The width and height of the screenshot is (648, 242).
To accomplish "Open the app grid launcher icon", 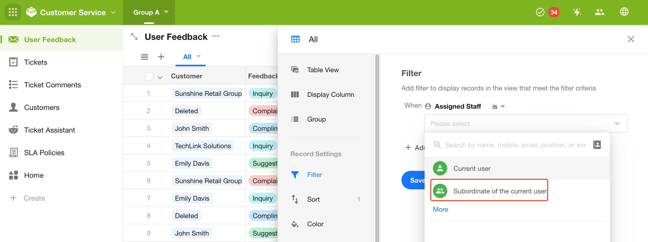I will (x=13, y=12).
